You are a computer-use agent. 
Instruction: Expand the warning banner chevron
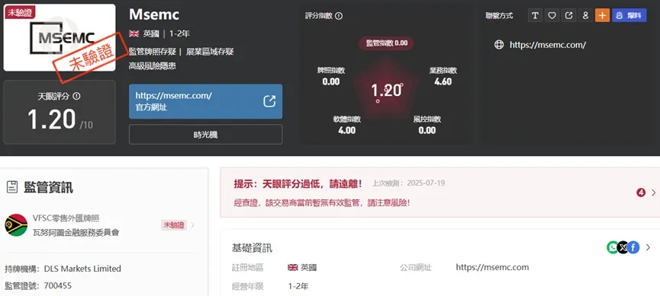coord(654,193)
